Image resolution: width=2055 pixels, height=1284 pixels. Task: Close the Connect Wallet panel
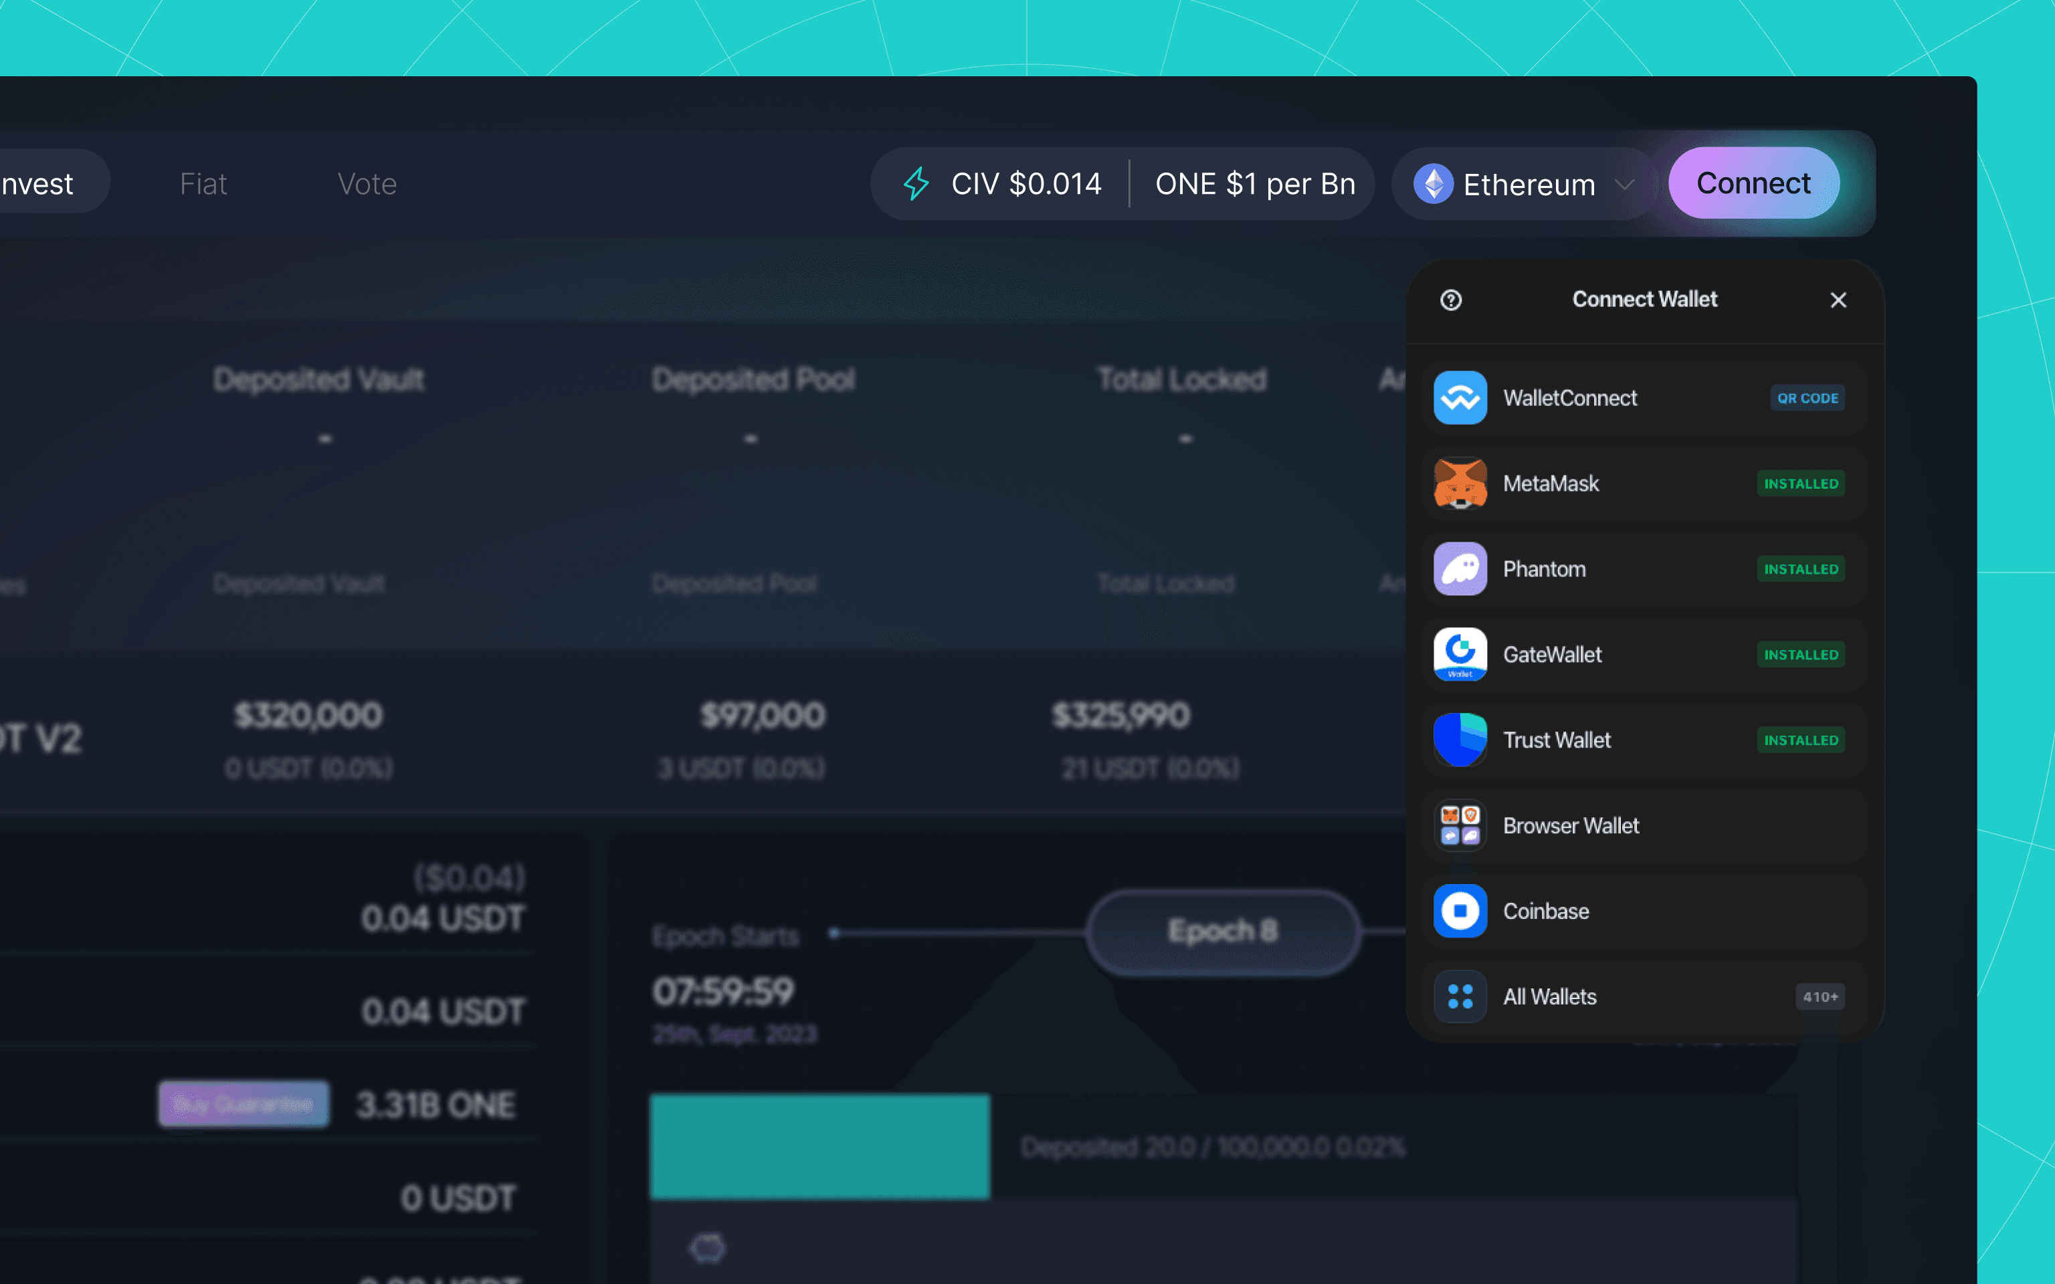1838,300
